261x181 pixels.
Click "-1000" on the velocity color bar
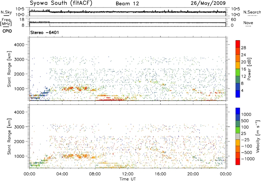pos(248,159)
